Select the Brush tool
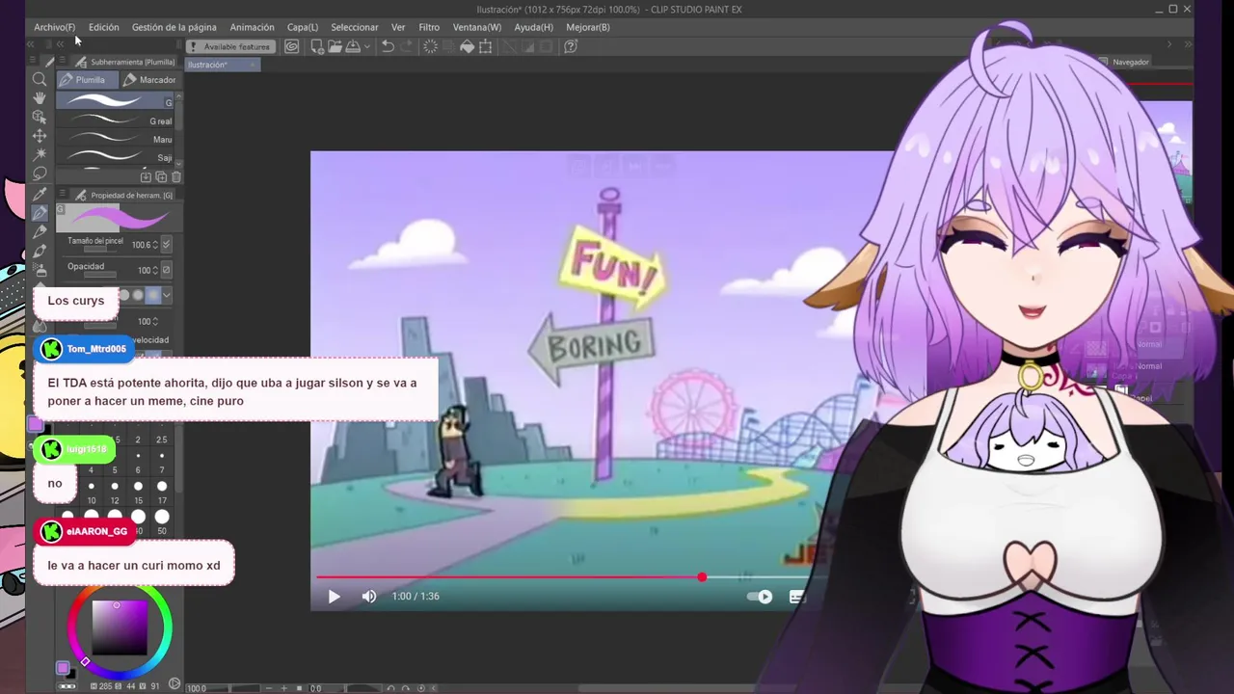This screenshot has width=1234, height=694. [x=40, y=252]
